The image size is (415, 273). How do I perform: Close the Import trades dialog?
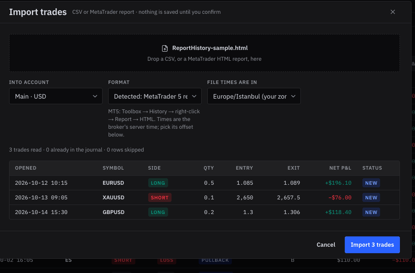(393, 12)
